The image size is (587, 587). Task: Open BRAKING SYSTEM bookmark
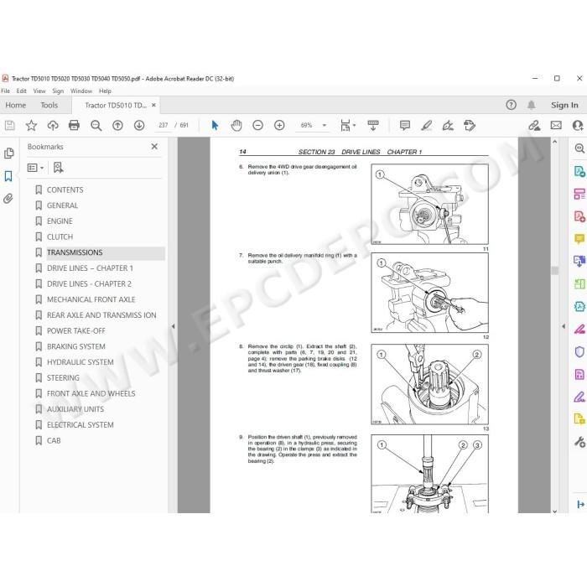(x=76, y=346)
